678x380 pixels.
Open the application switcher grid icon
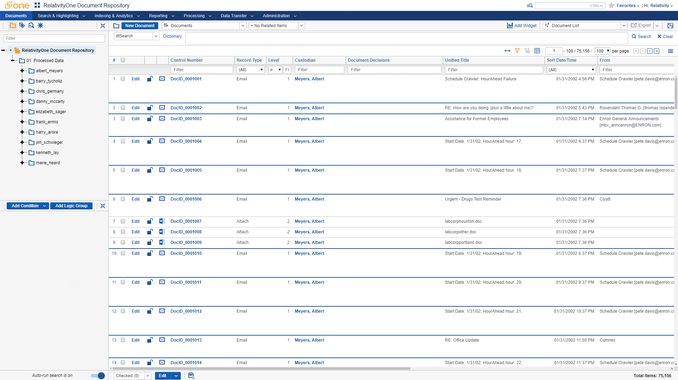37,5
